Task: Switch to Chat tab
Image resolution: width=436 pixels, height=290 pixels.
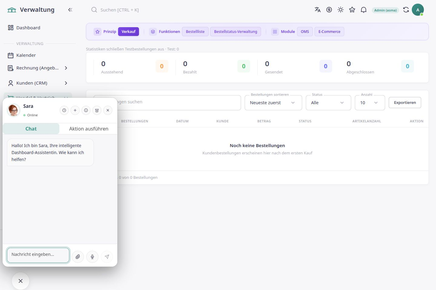Action: point(31,129)
